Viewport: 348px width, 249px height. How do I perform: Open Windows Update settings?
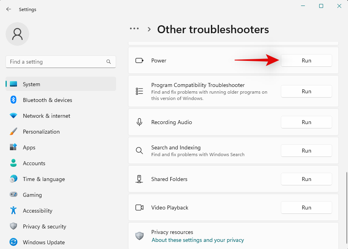pos(61,242)
